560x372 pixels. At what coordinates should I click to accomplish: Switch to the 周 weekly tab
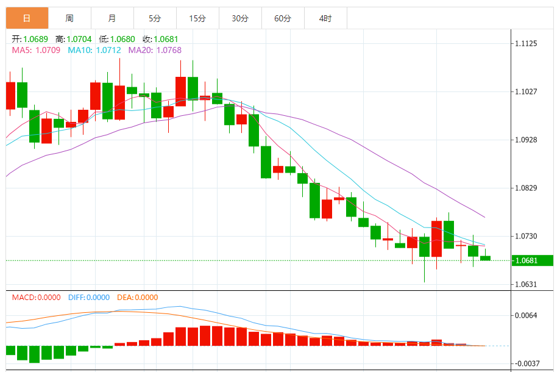(69, 18)
